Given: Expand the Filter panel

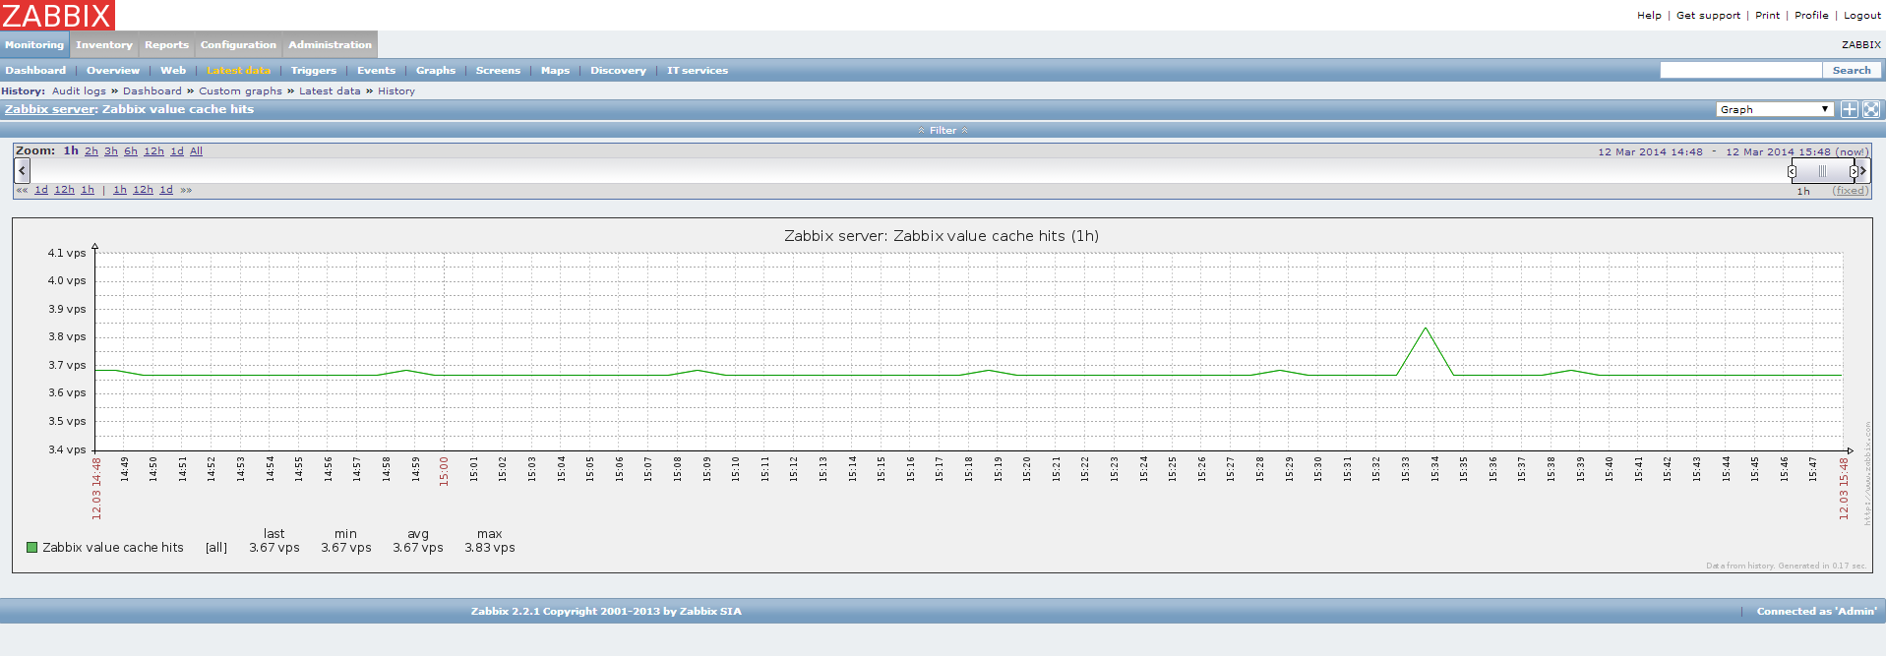Looking at the screenshot, I should (x=943, y=130).
